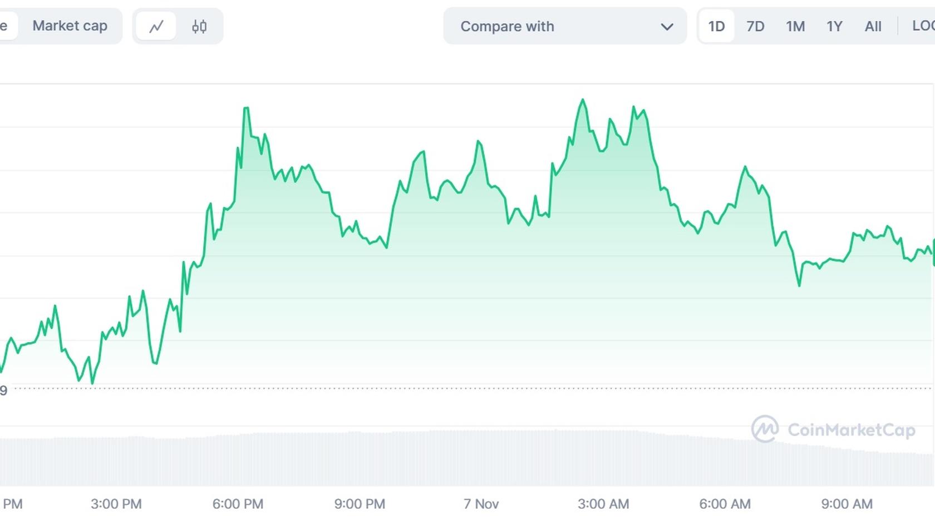This screenshot has width=935, height=525.
Task: Select the 7D time range
Action: click(755, 26)
